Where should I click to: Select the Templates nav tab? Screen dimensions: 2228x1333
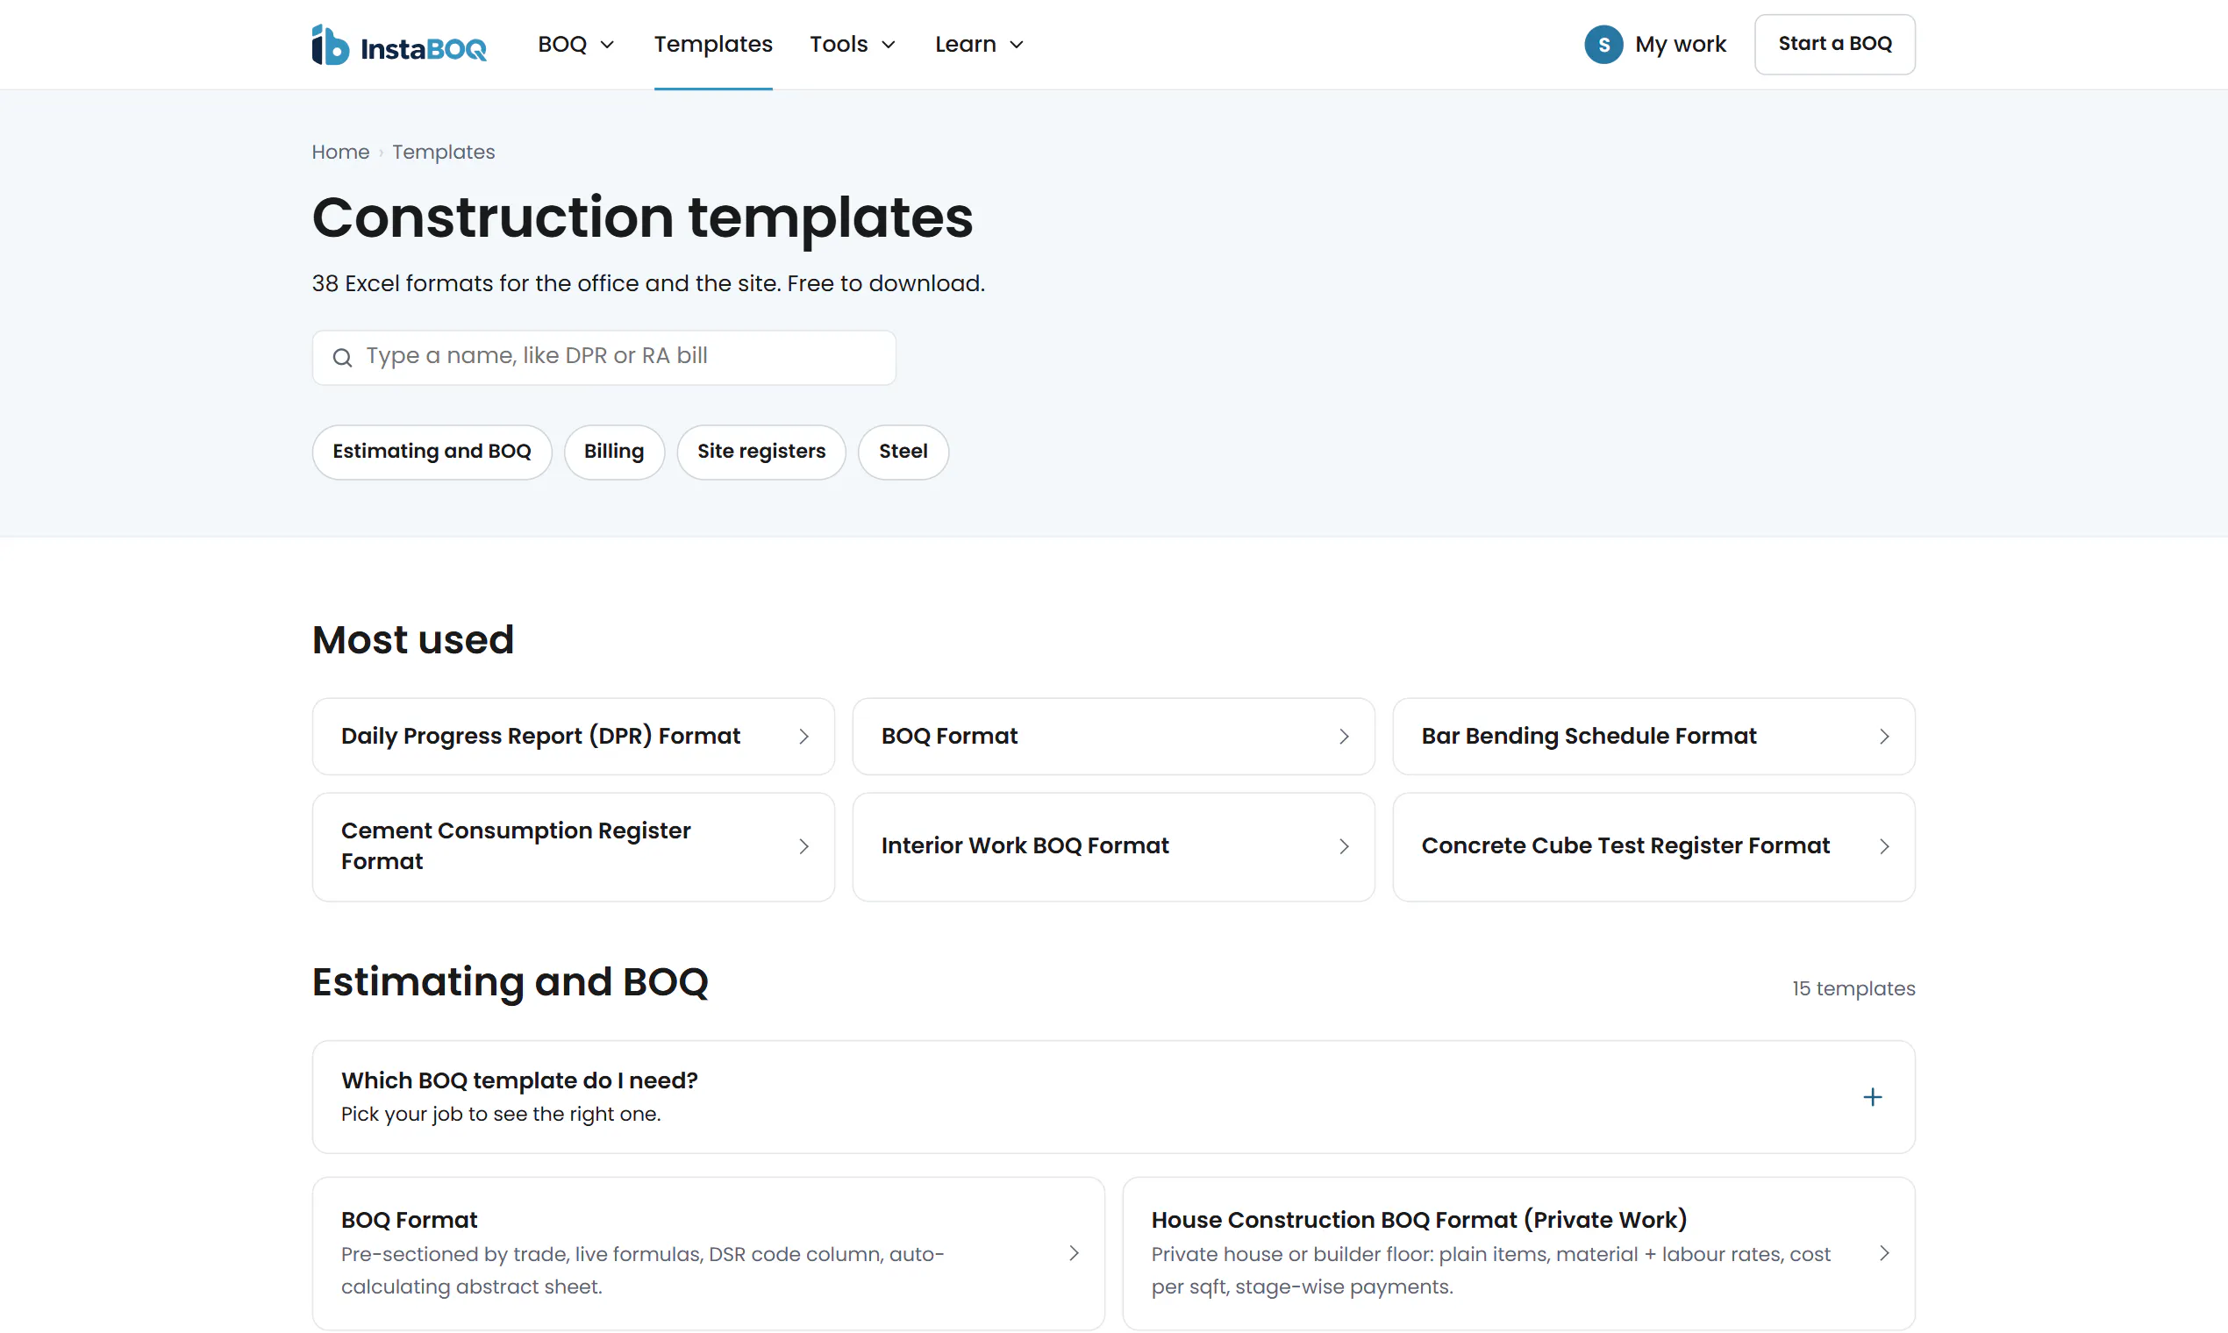pos(712,44)
